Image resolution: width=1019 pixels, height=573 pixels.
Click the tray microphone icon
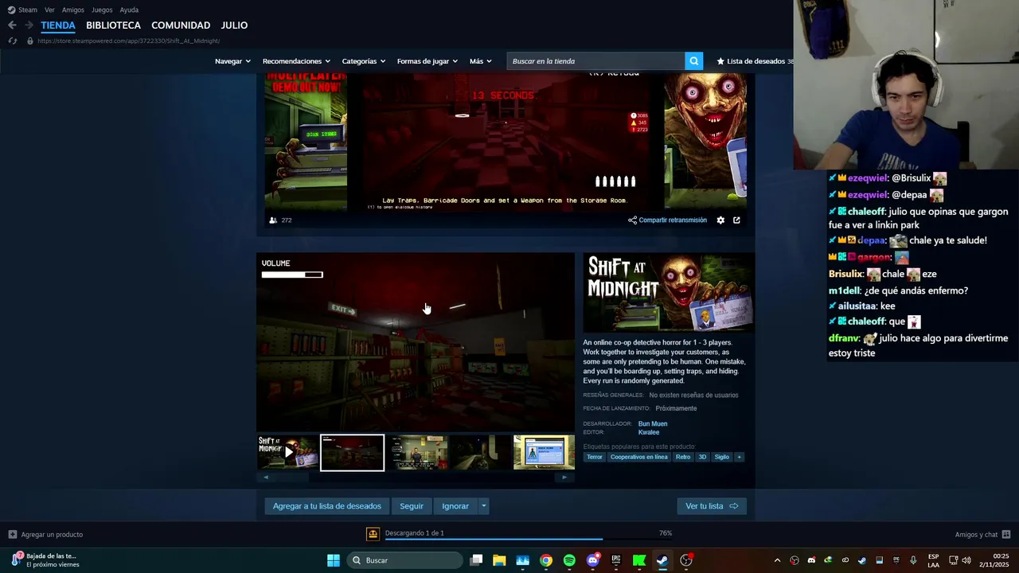click(x=913, y=560)
